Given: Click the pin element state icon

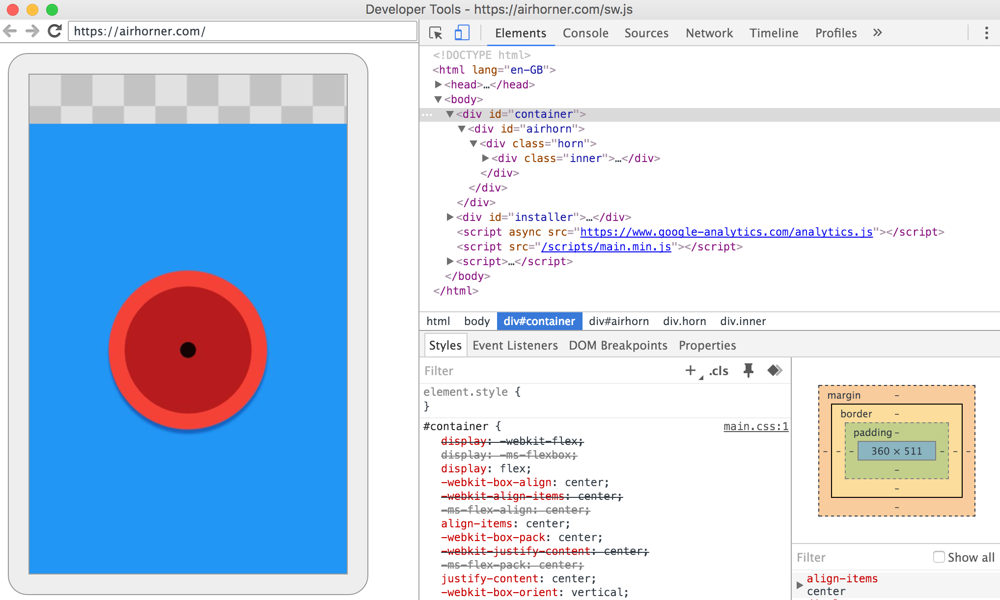Looking at the screenshot, I should (x=748, y=370).
